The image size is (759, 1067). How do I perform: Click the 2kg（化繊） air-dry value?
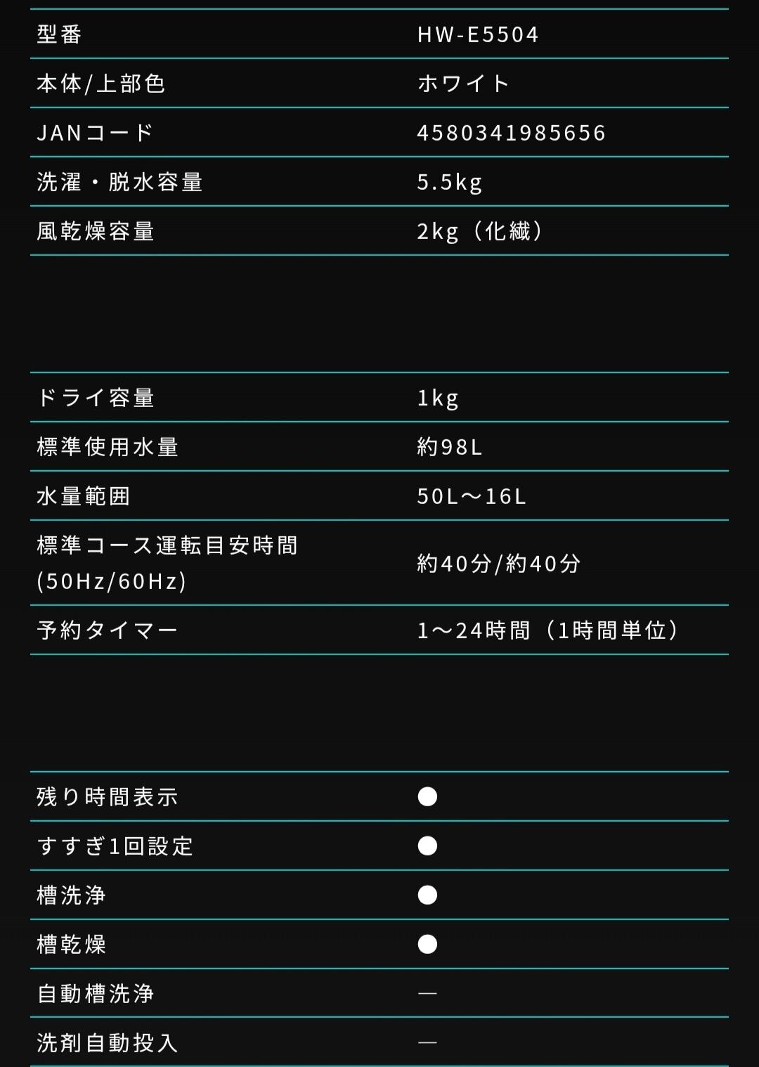click(x=481, y=231)
